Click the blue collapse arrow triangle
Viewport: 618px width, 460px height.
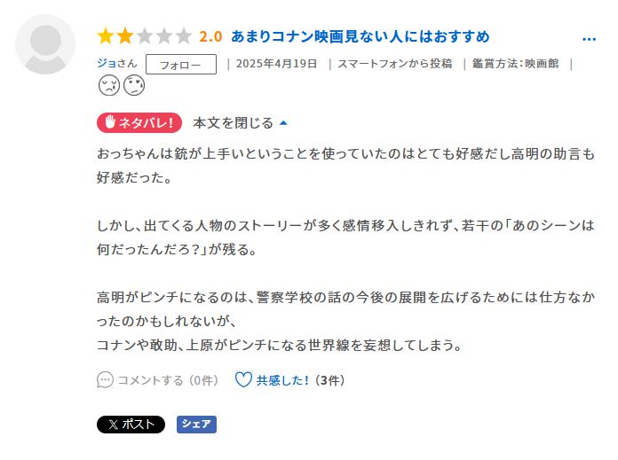[283, 122]
